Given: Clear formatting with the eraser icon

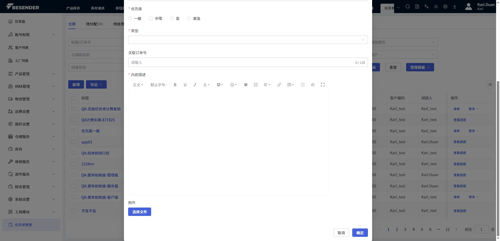Looking at the screenshot, I should [313, 85].
